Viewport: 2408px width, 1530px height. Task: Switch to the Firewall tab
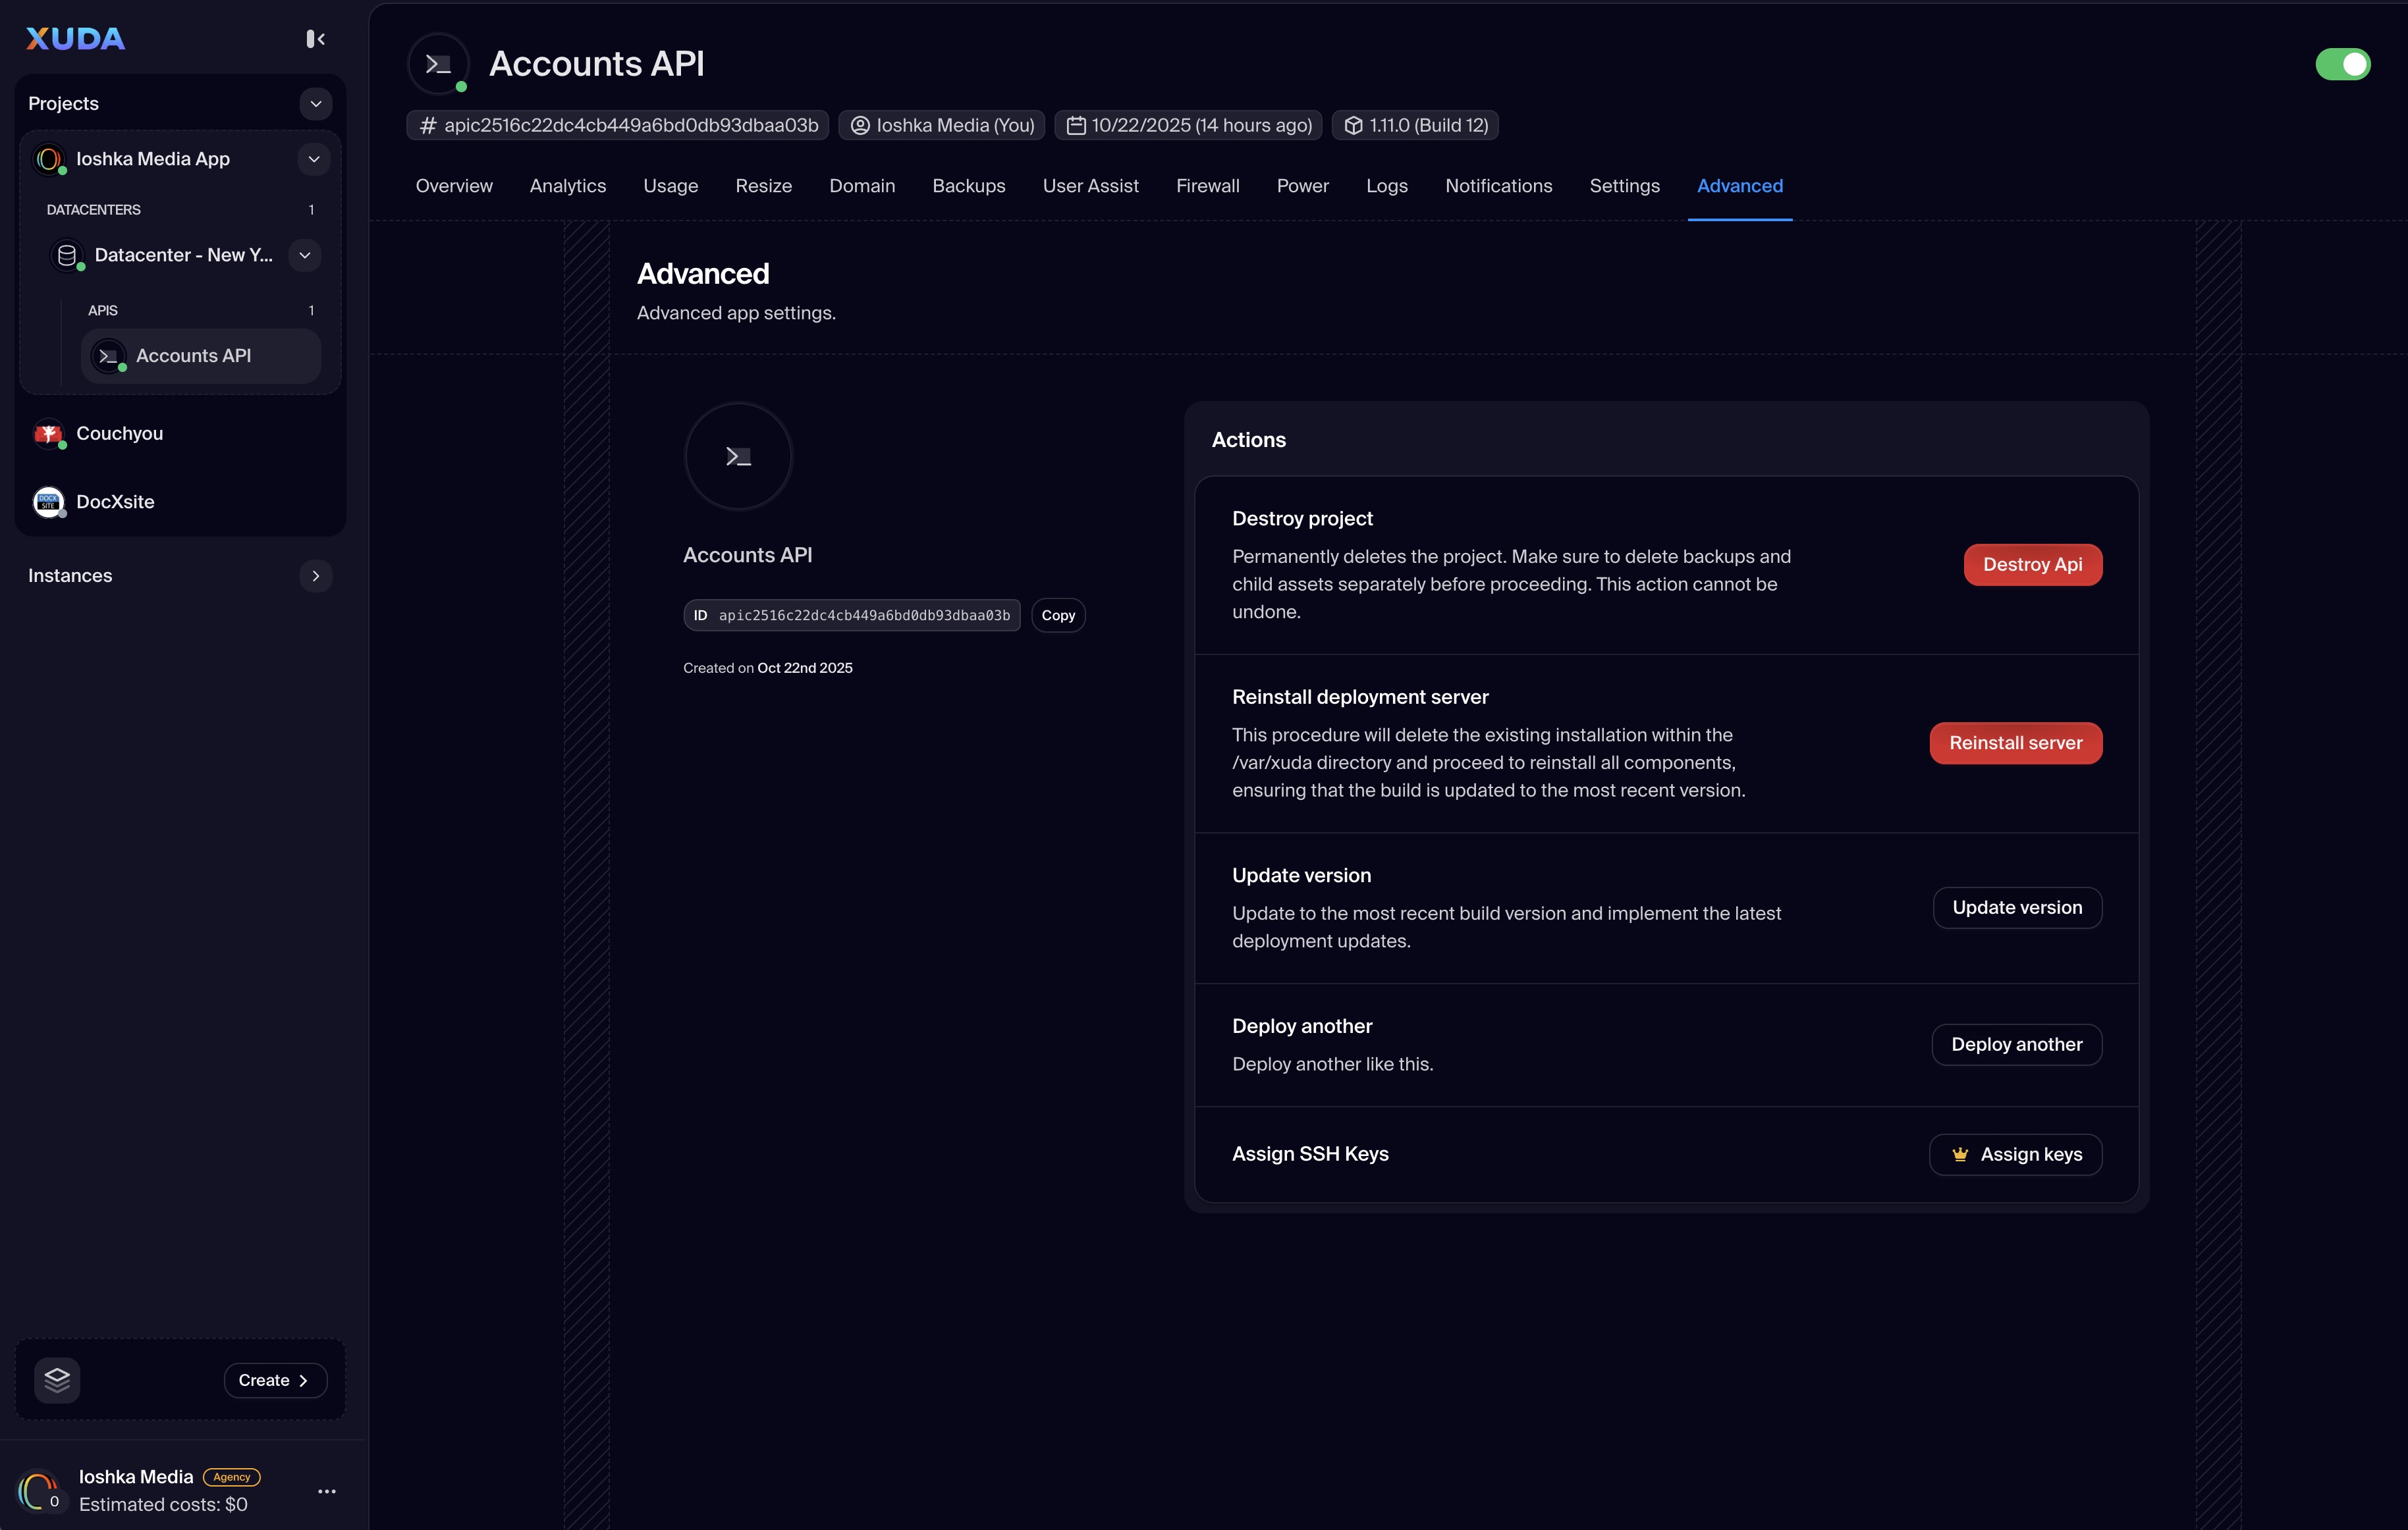click(1207, 186)
